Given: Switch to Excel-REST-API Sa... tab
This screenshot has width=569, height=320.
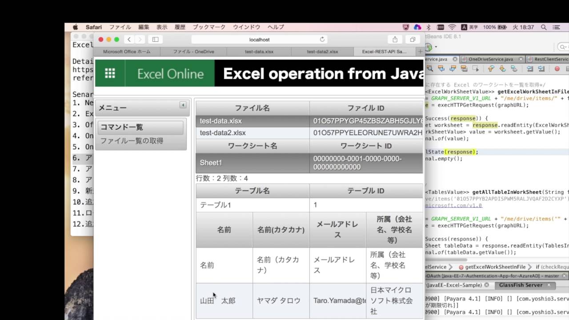Looking at the screenshot, I should tap(384, 52).
